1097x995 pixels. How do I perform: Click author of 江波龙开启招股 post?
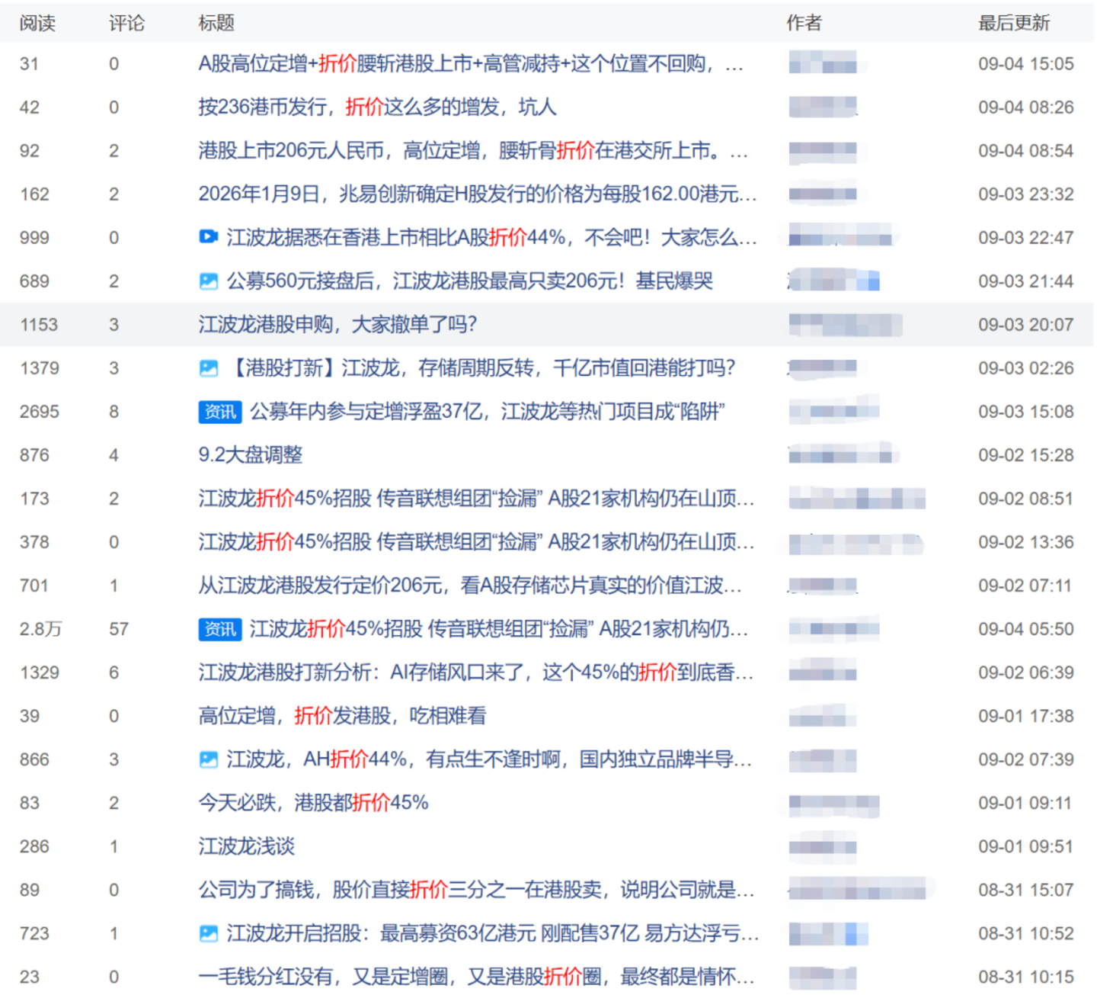[x=828, y=934]
